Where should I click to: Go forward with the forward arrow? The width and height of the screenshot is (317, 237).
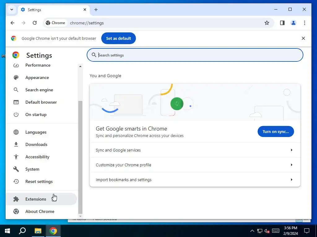[x=24, y=23]
